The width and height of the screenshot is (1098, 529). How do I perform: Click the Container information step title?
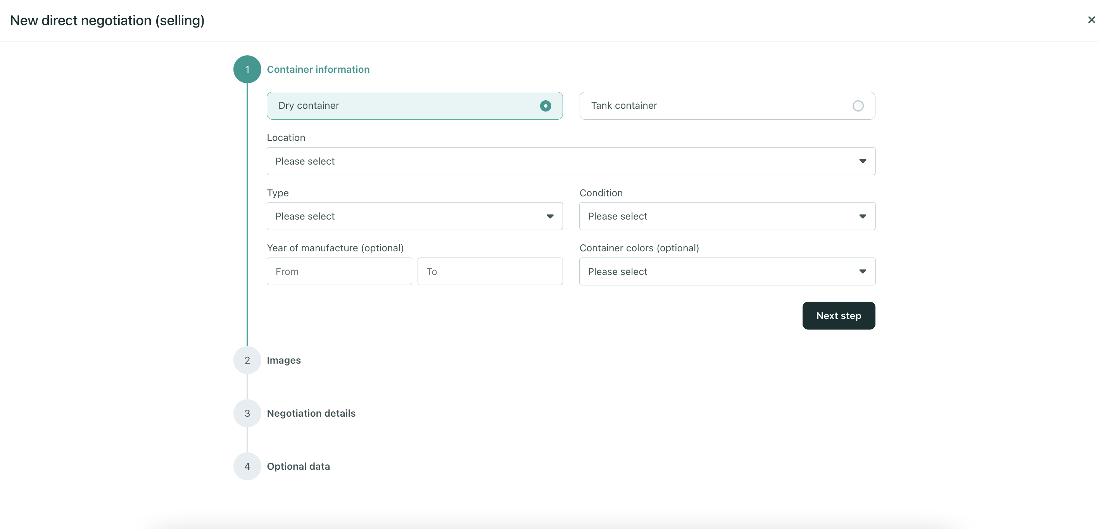(x=318, y=69)
